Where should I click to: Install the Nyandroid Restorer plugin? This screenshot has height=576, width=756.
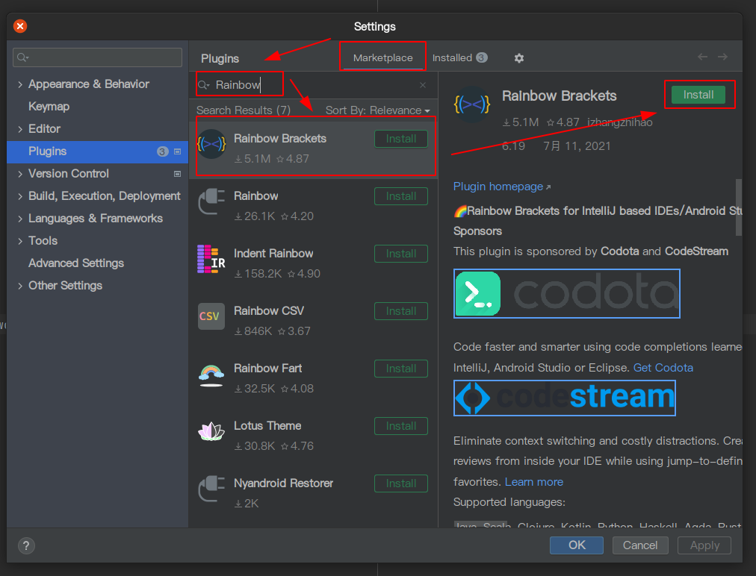(x=401, y=483)
